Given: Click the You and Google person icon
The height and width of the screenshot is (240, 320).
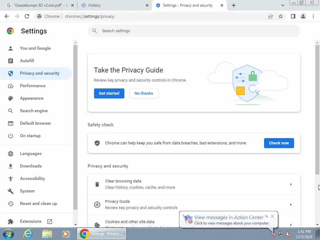Looking at the screenshot, I should pos(11,48).
